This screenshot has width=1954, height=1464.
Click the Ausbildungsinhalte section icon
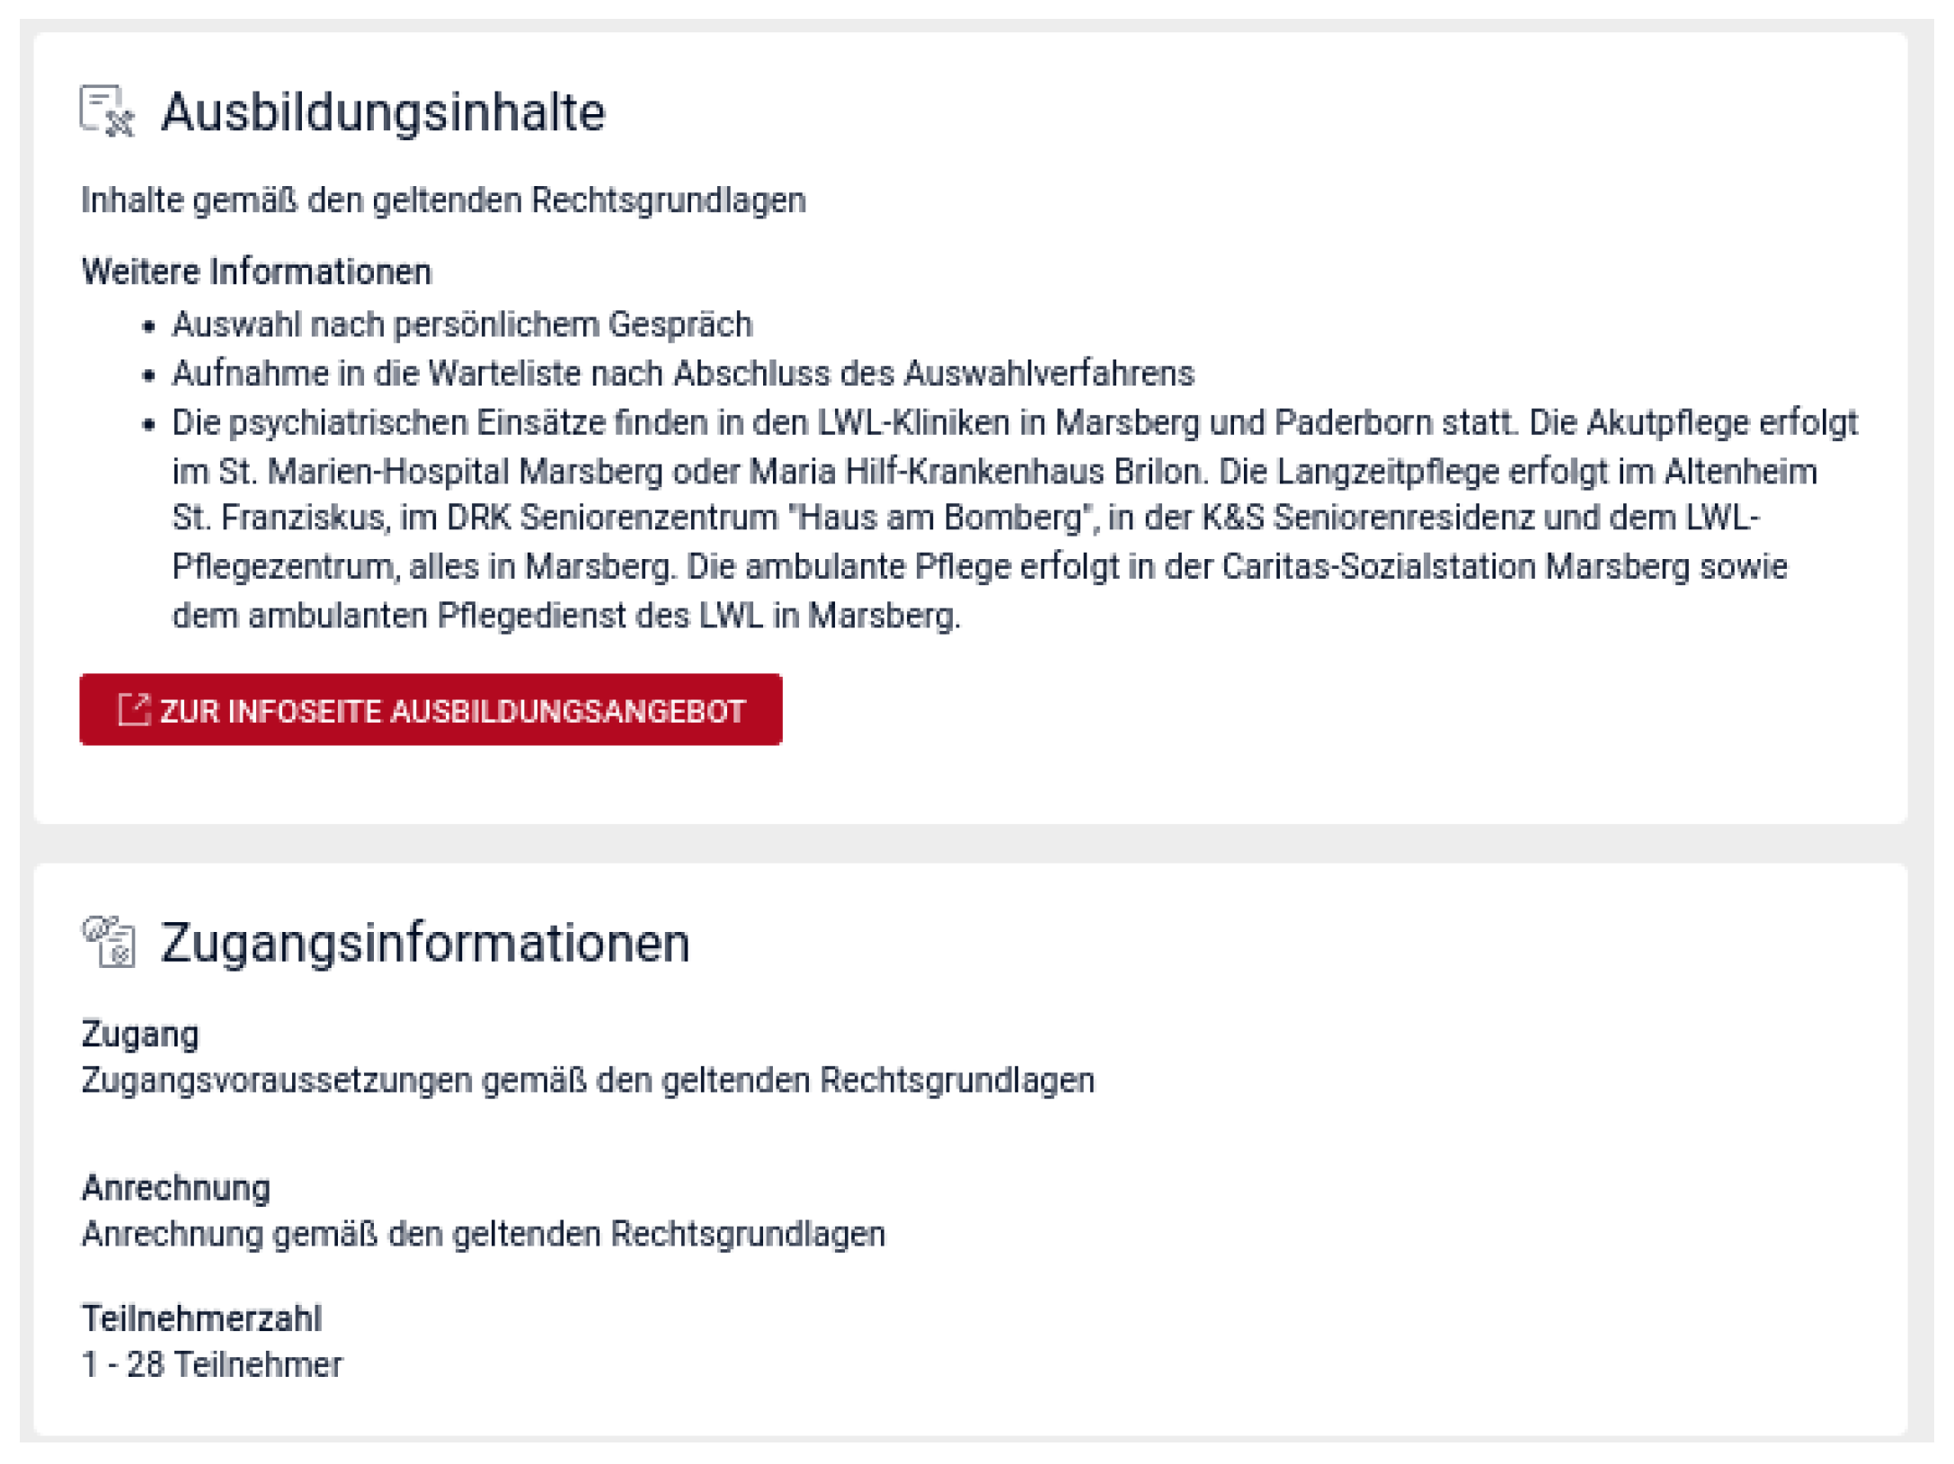click(107, 111)
